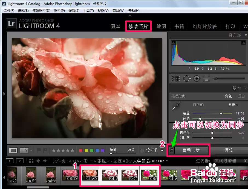
Task: Apply the red color label
Action: 81,150
